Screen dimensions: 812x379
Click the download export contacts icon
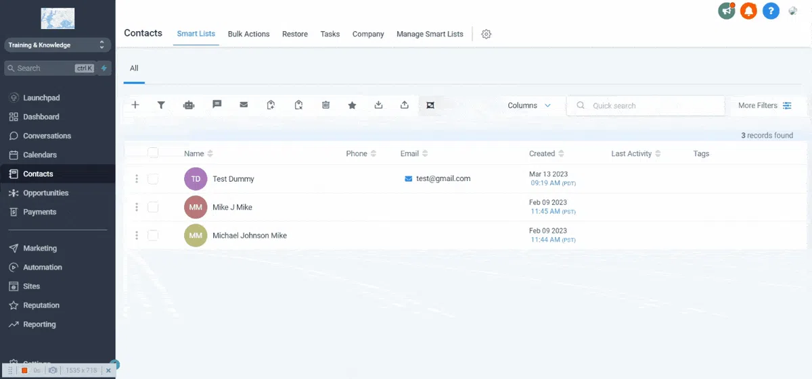point(378,105)
